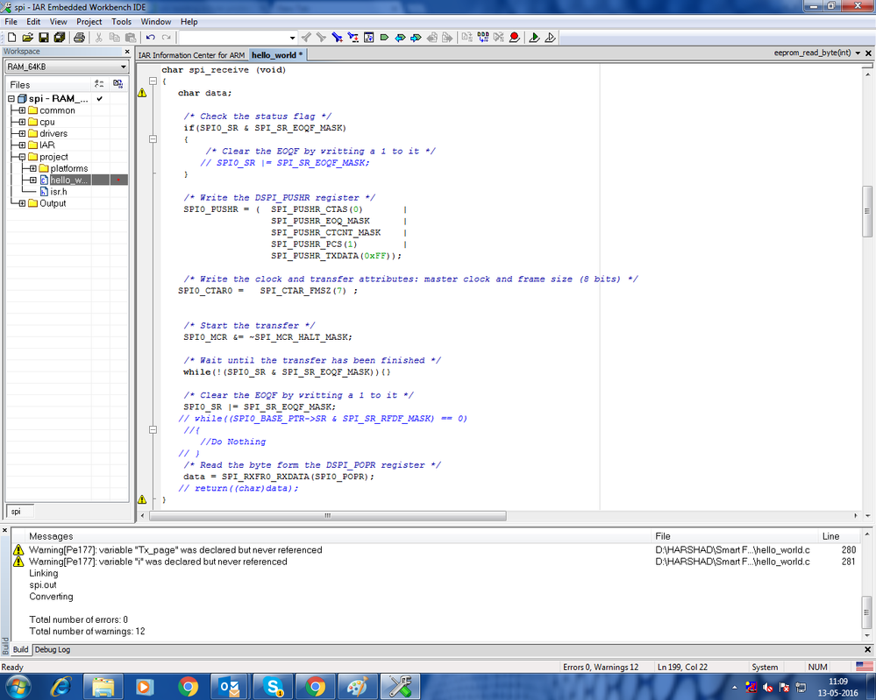The width and height of the screenshot is (876, 700).
Task: Click the second Files panel column header icon
Action: [x=118, y=84]
